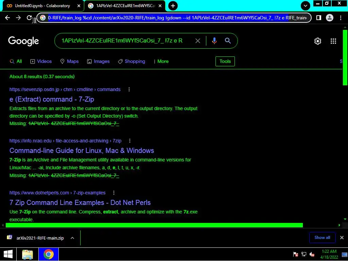This screenshot has width=348, height=261.
Task: Click Show all downloads
Action: click(x=322, y=238)
